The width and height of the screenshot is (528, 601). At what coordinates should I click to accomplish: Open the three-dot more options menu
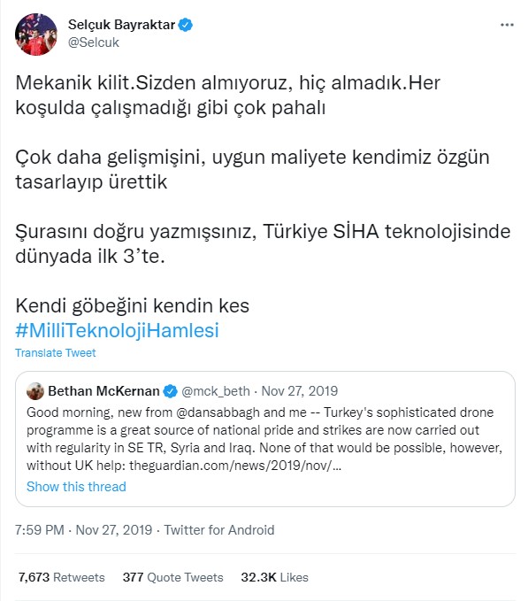pyautogui.click(x=507, y=25)
